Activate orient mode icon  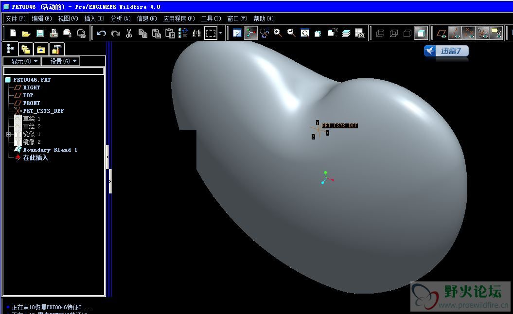[x=265, y=33]
